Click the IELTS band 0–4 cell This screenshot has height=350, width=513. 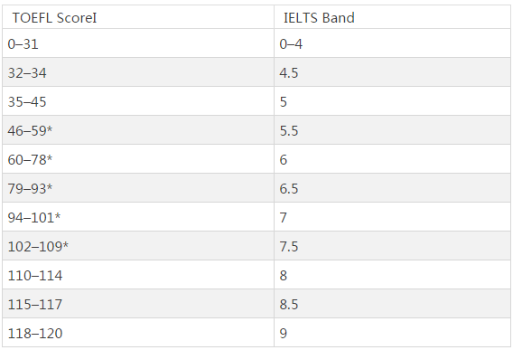click(x=392, y=43)
